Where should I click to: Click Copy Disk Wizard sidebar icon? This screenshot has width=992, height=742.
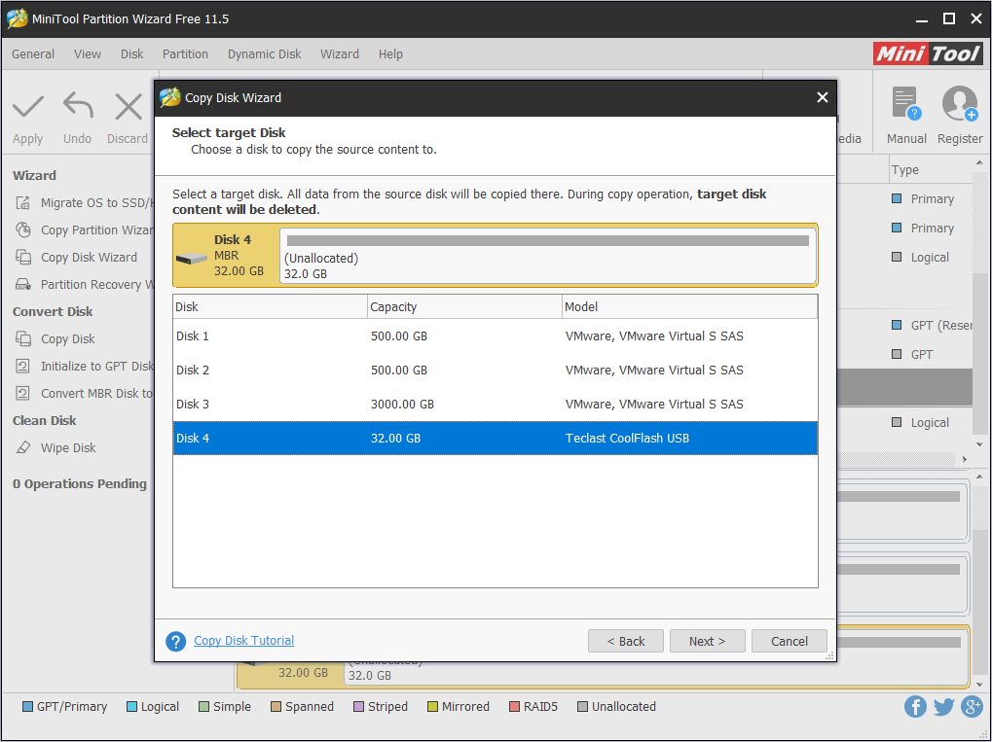click(23, 258)
